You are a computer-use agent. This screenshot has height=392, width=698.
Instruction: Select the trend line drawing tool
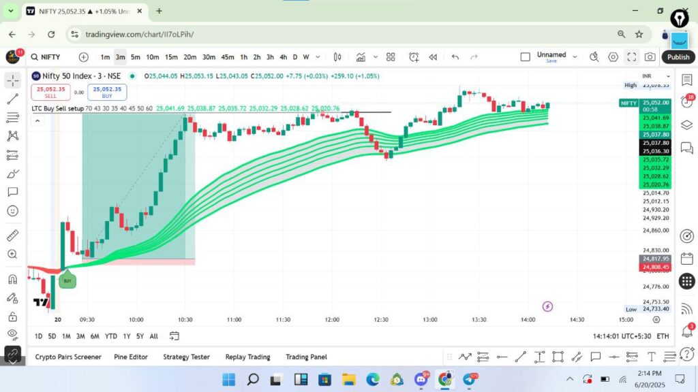(x=12, y=99)
